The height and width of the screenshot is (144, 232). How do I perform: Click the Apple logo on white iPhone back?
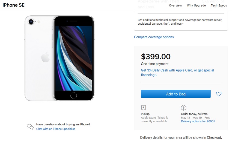(45, 57)
